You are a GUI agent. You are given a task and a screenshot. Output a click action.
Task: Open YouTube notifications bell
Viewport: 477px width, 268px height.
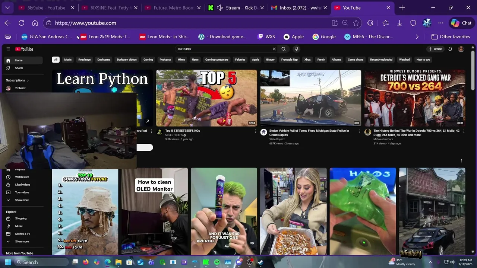point(450,49)
